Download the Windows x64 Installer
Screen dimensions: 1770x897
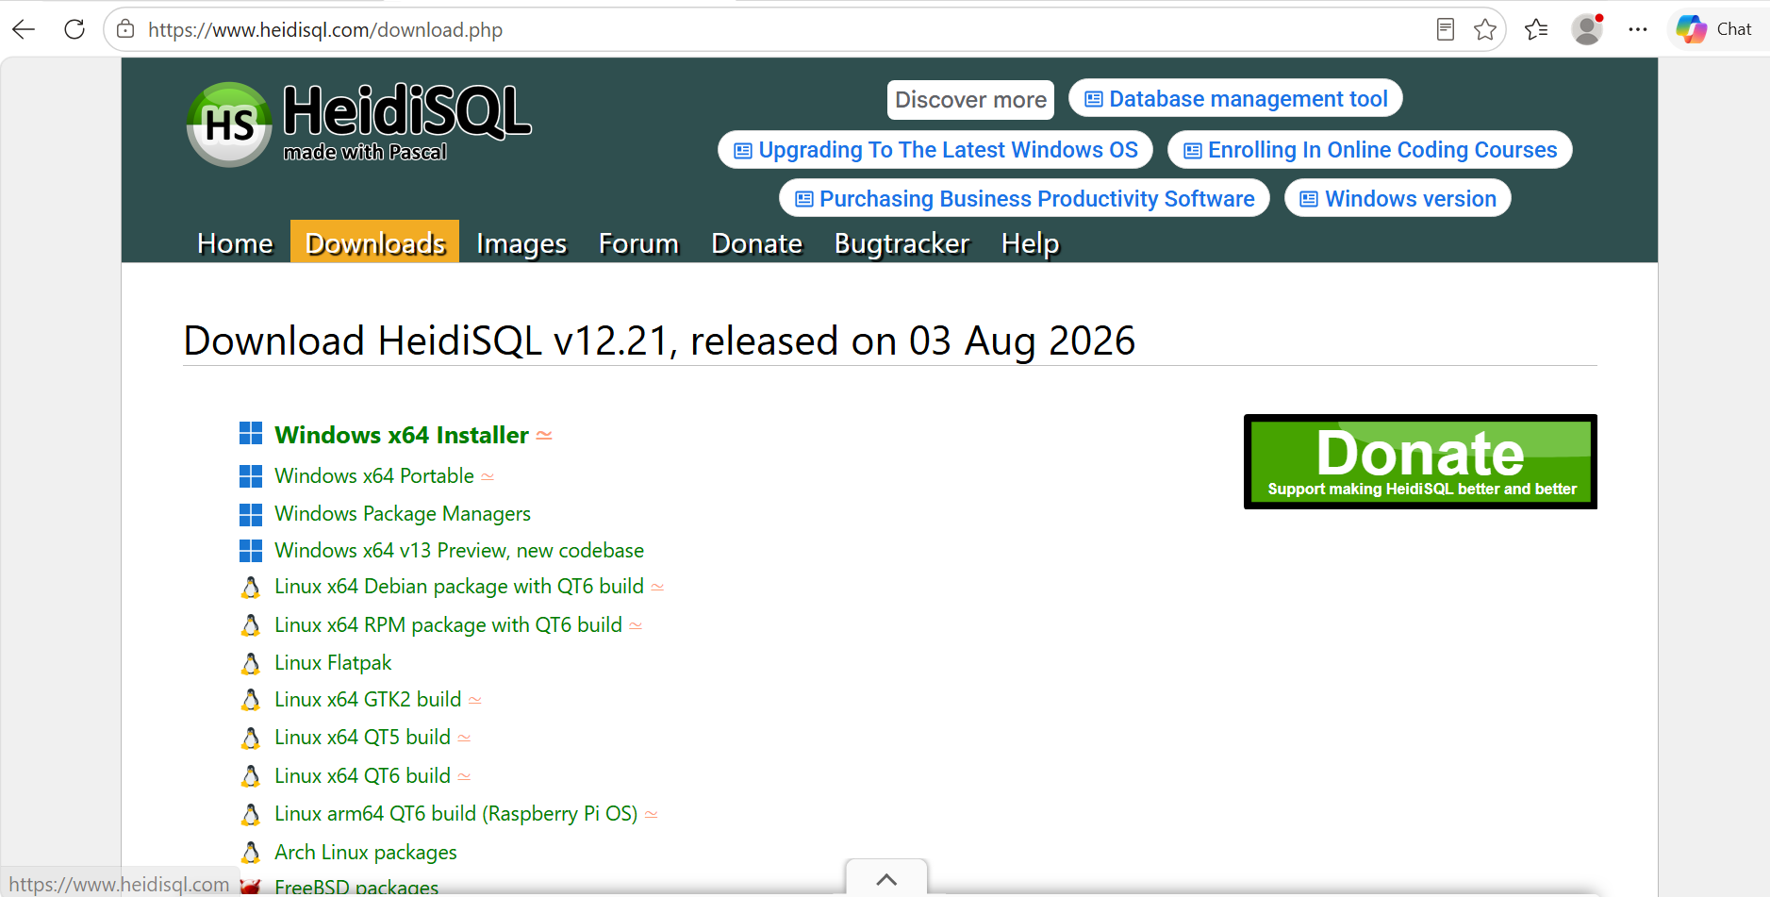coord(402,435)
